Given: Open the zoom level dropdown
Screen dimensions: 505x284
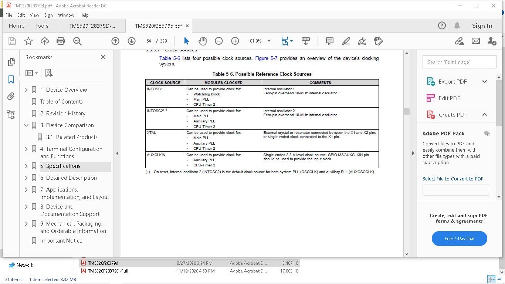Looking at the screenshot, I should pos(269,41).
